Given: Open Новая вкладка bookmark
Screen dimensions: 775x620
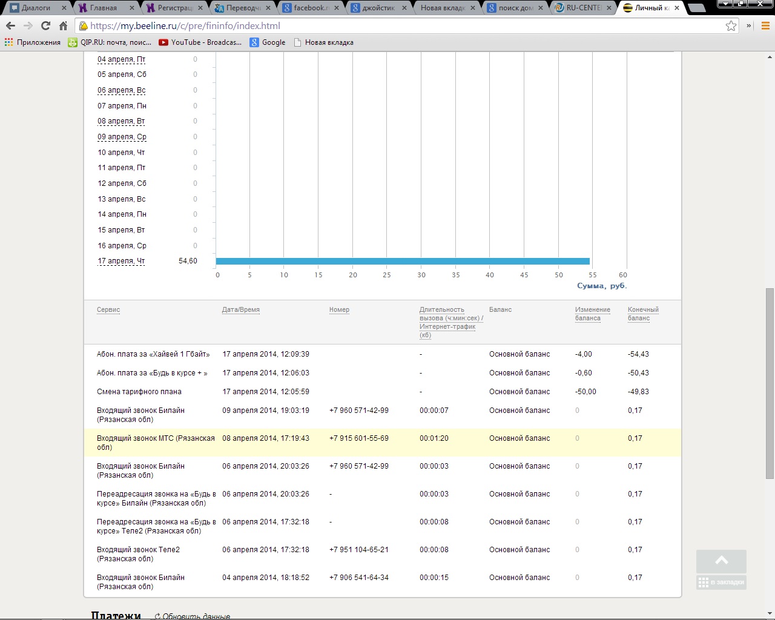Looking at the screenshot, I should coord(323,42).
